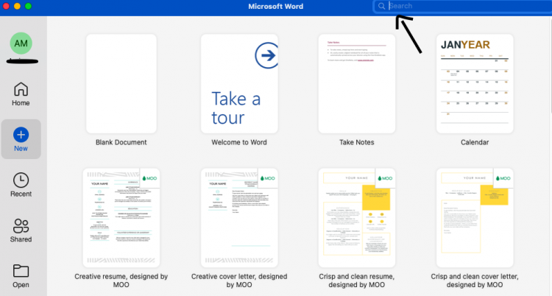Open files using the folder icon
Viewport: 552px width, 296px height.
(21, 271)
